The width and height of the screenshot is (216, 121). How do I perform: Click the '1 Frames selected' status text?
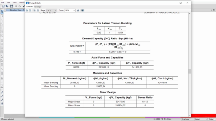click(x=7, y=119)
